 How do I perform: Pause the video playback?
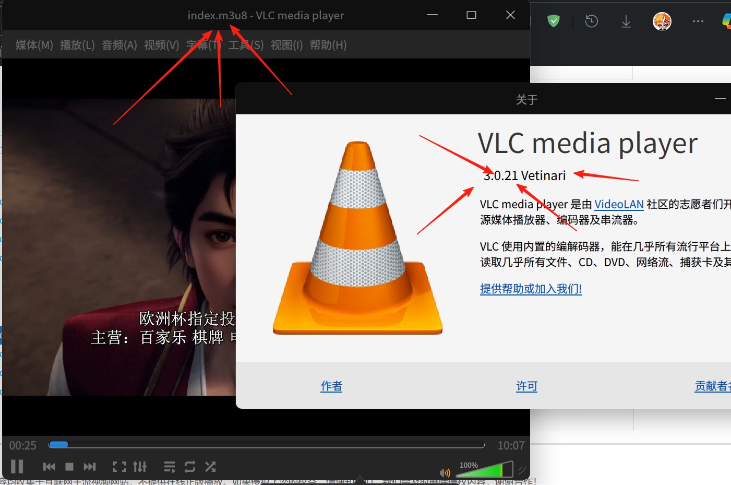pyautogui.click(x=17, y=466)
